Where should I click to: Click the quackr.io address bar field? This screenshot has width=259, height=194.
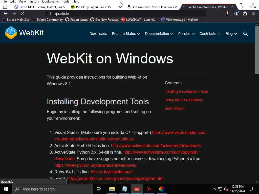tap(125, 14)
